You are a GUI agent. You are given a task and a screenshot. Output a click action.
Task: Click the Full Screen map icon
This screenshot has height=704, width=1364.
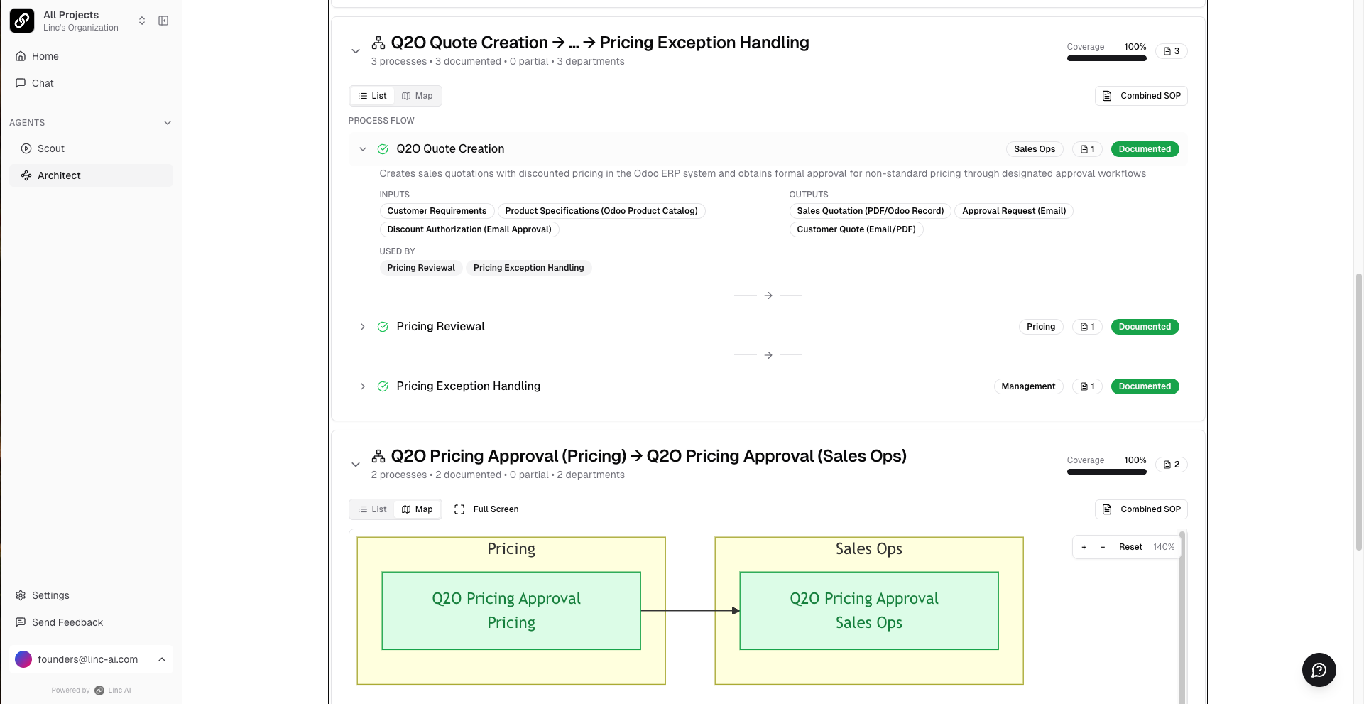click(459, 509)
